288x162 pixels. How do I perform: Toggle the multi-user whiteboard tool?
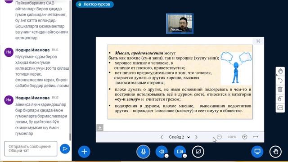(280, 99)
